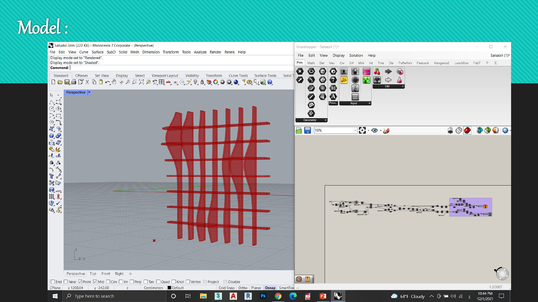The image size is (538, 302).
Task: Enable the Mid object snap checkbox
Action: pyautogui.click(x=95, y=282)
